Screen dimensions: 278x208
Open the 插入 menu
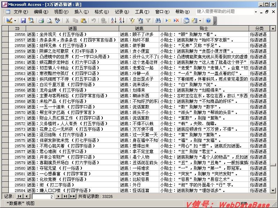pyautogui.click(x=82, y=12)
